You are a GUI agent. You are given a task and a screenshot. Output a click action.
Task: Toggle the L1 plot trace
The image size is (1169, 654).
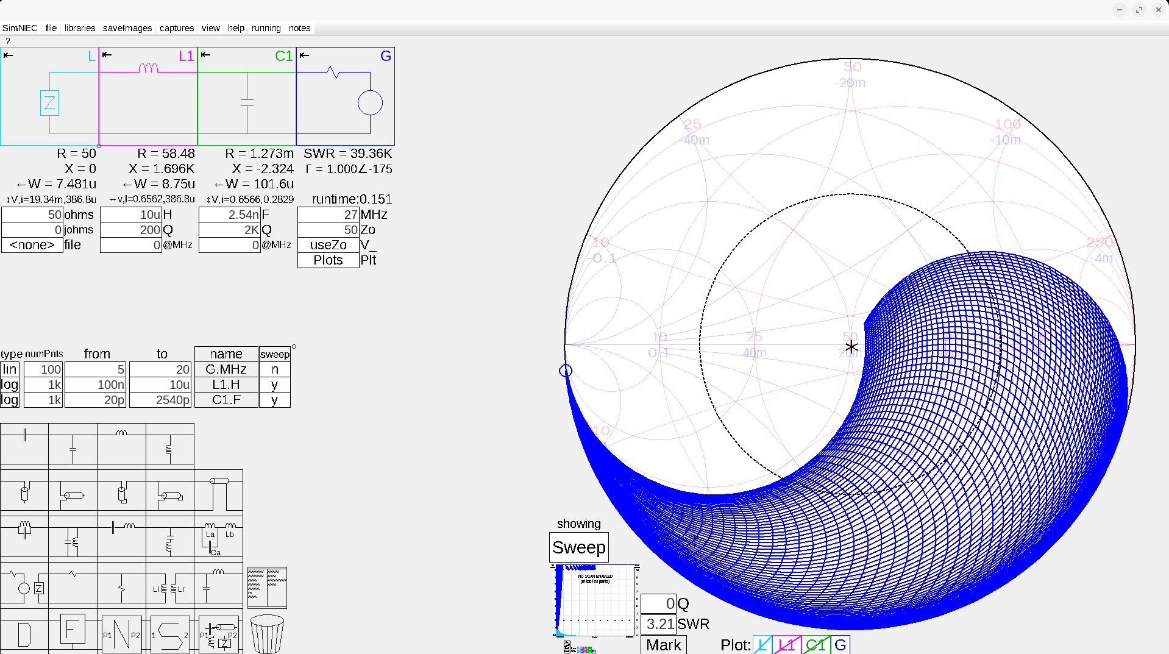click(787, 645)
